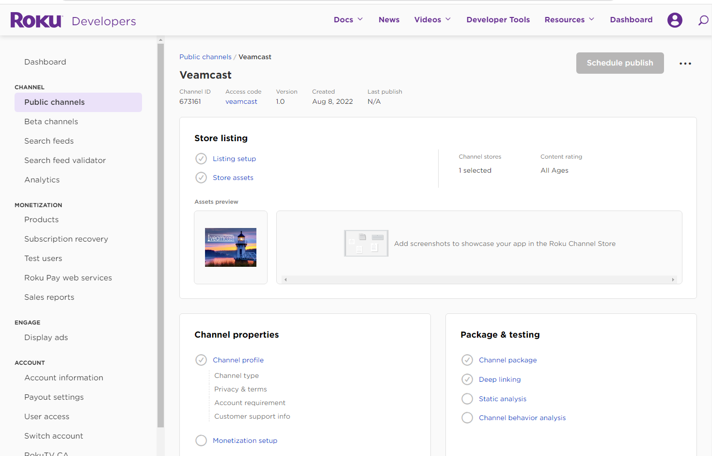The width and height of the screenshot is (712, 456).
Task: Click the Deep linking check circle
Action: [x=467, y=379]
